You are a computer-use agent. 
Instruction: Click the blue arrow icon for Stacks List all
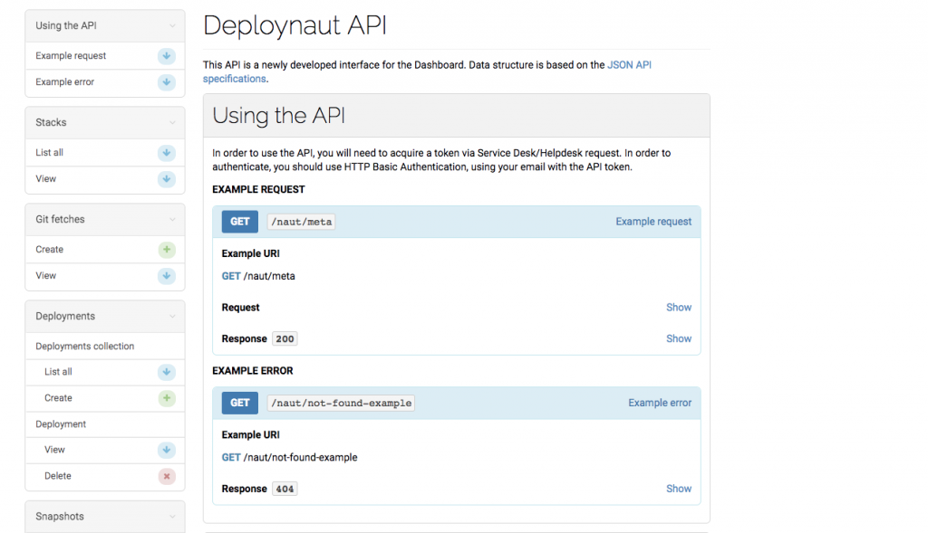(x=166, y=153)
